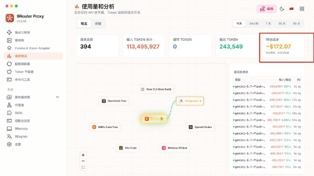Select the request row from 38s ago

coord(267,113)
